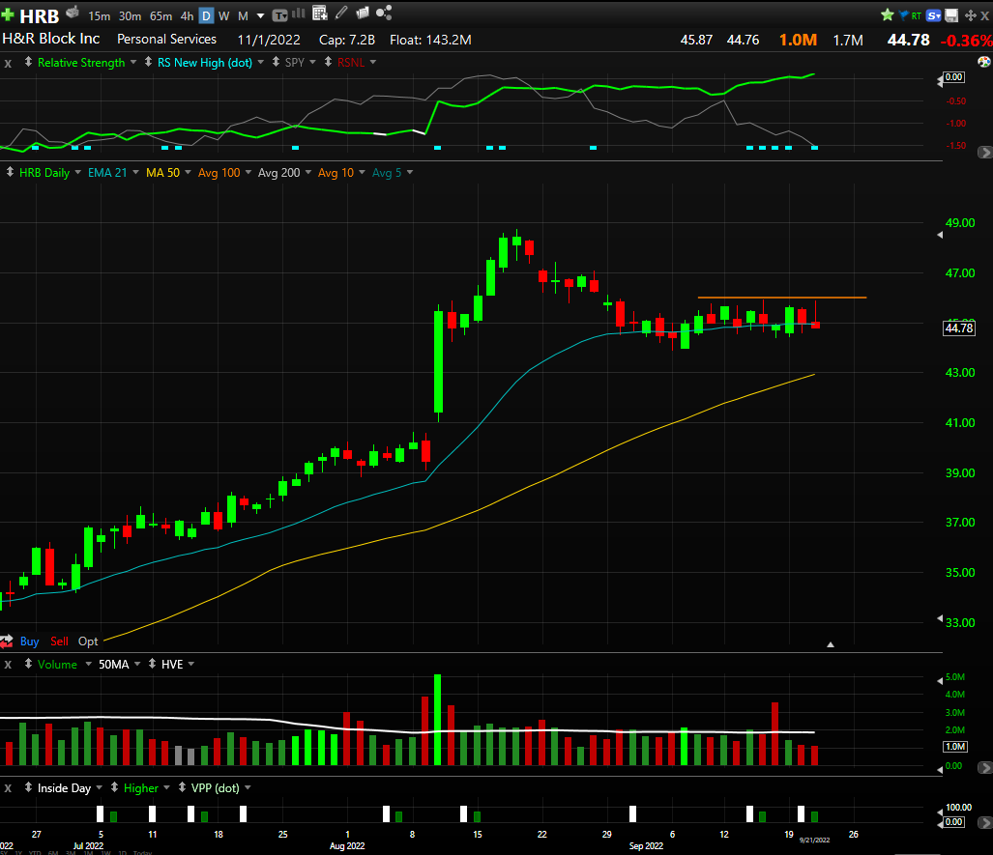Click the RS pane right scroll arrow
This screenshot has height=855, width=993.
[x=984, y=153]
